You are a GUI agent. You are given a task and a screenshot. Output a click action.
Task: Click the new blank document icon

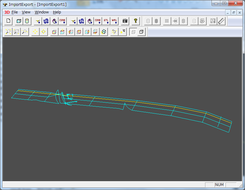[8, 21]
